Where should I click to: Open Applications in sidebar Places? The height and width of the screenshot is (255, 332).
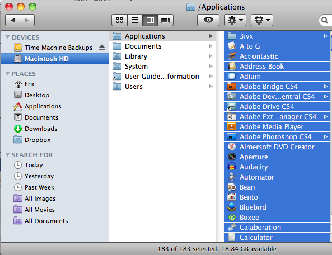pyautogui.click(x=55, y=106)
